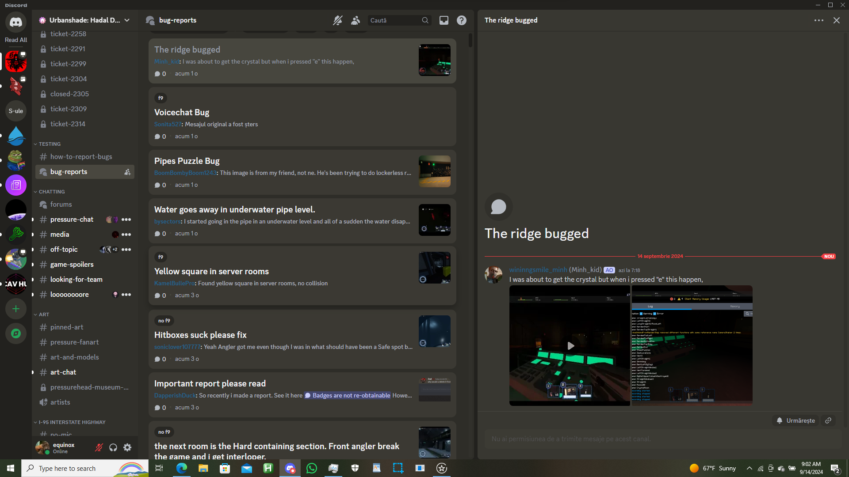The height and width of the screenshot is (477, 849).
Task: Open thread more options ellipsis menu
Action: 818,20
